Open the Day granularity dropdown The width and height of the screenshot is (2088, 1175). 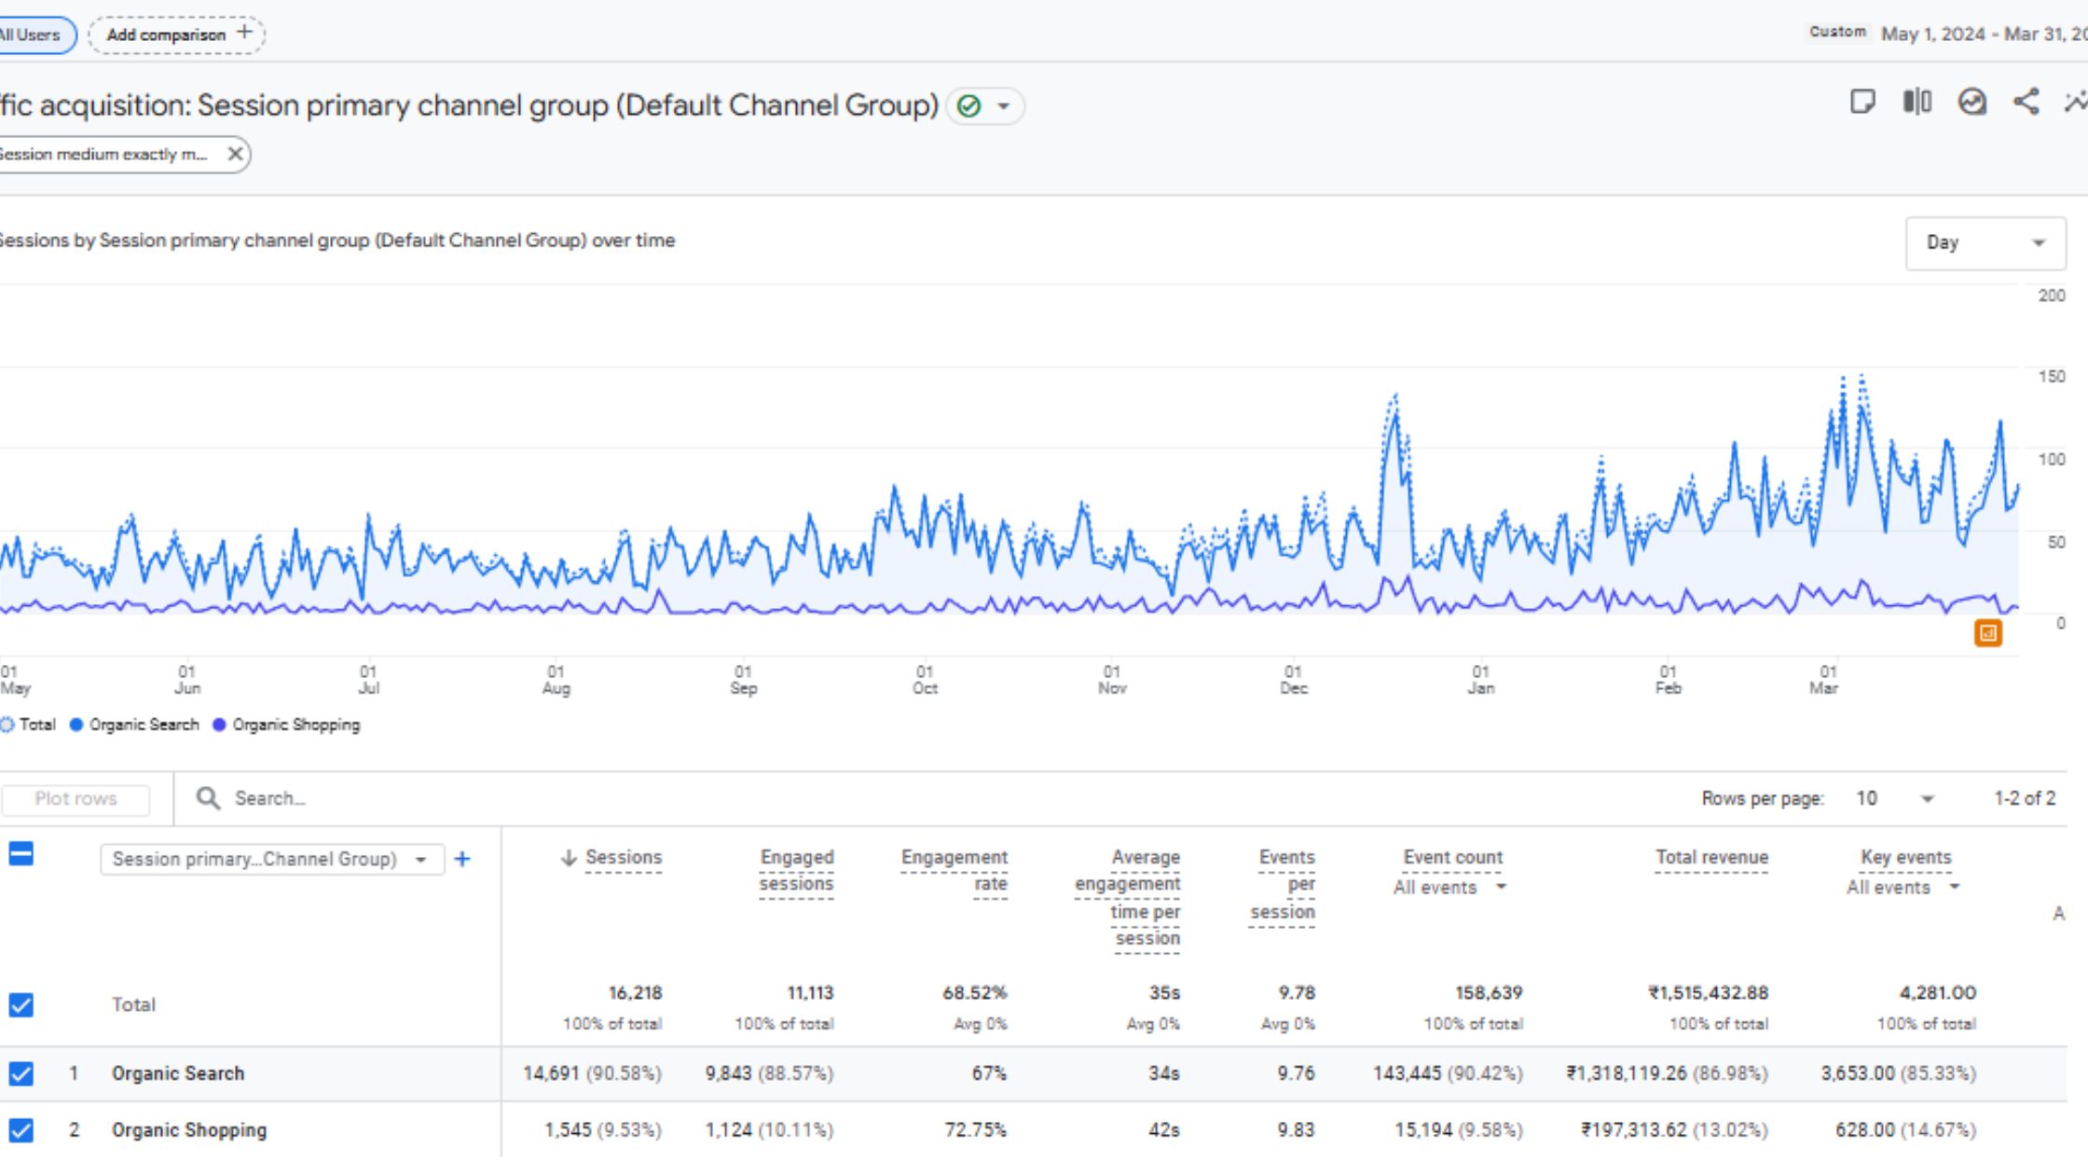pyautogui.click(x=1985, y=242)
